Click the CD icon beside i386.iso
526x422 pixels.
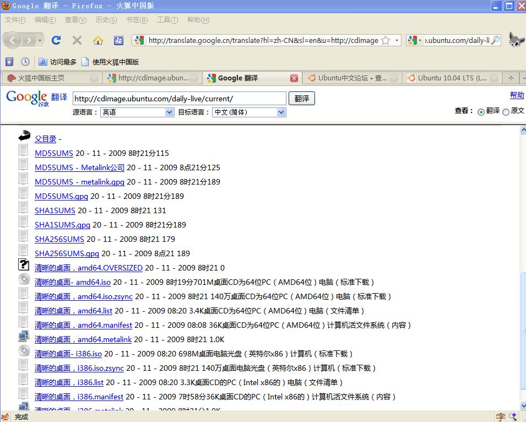pos(24,350)
